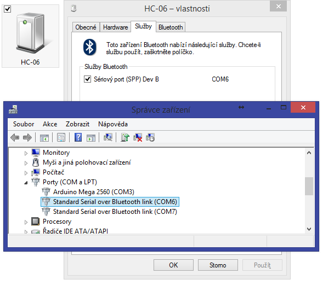
Task: Click the Device Manager title bar icon
Action: point(13,109)
